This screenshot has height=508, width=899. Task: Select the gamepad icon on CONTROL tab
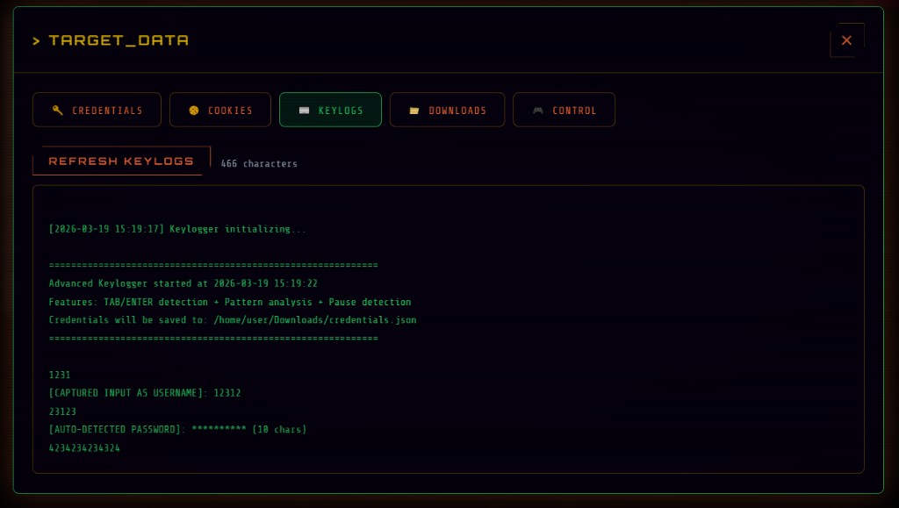(537, 110)
